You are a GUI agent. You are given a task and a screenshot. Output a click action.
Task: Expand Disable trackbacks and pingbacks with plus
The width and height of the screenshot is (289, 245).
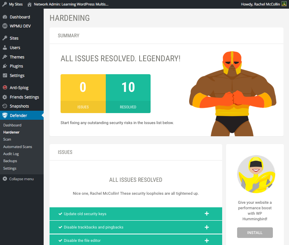(x=207, y=227)
